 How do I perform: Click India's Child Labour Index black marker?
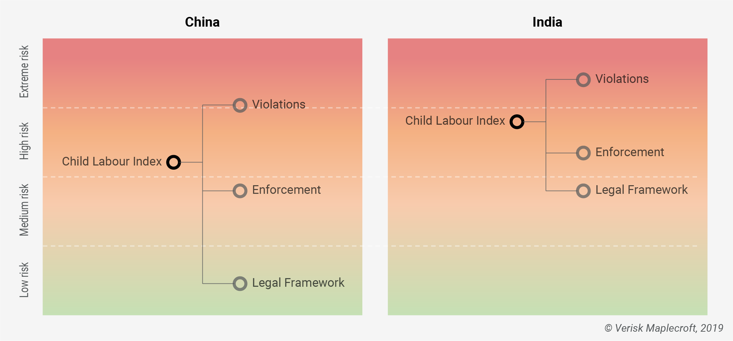tap(517, 122)
